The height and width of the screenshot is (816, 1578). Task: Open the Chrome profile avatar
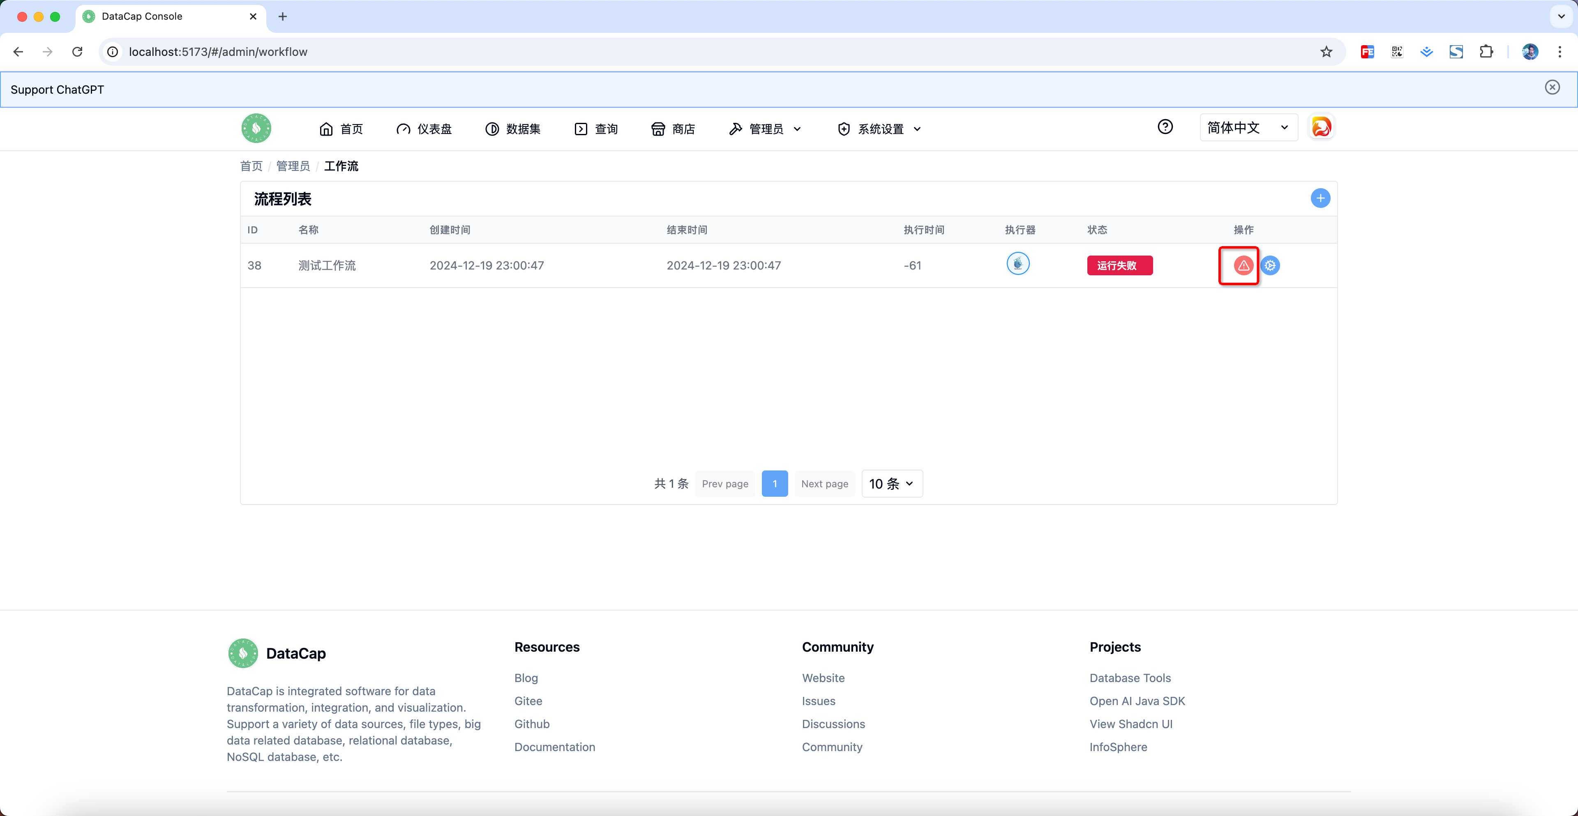[x=1530, y=52]
